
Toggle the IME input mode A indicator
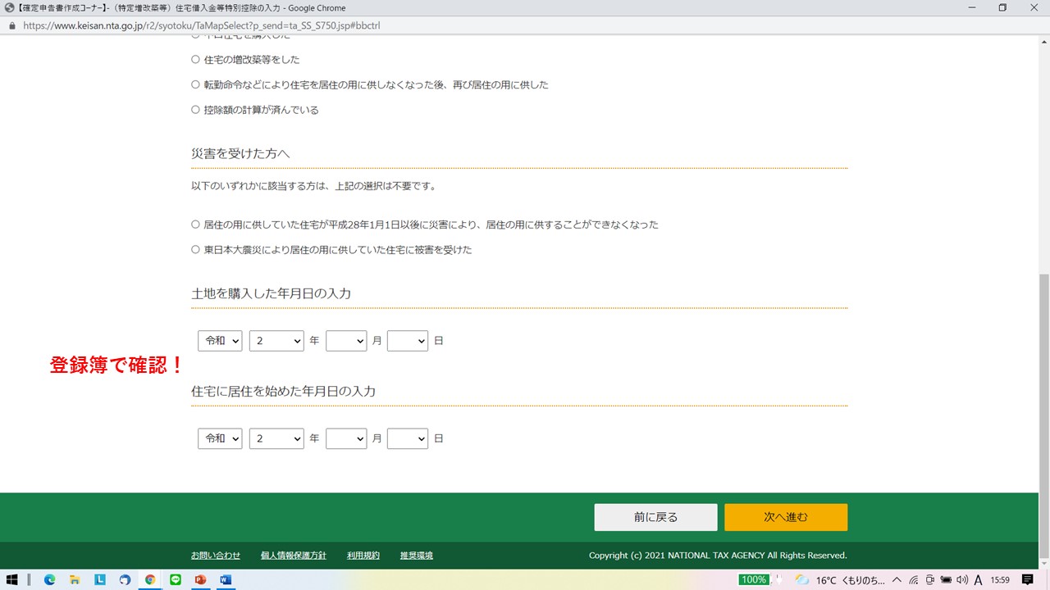point(979,579)
